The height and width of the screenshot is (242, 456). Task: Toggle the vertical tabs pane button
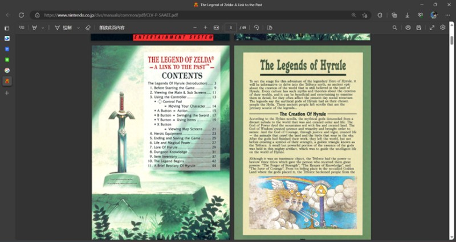[7, 28]
